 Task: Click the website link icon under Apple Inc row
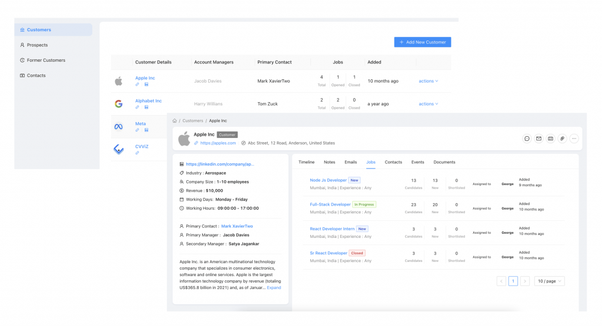click(137, 85)
